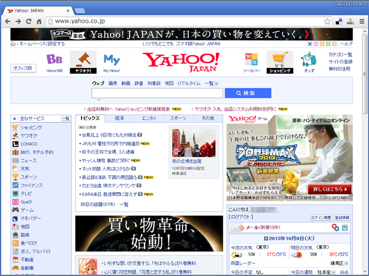Switch to the 経済 news tab

tap(119, 118)
